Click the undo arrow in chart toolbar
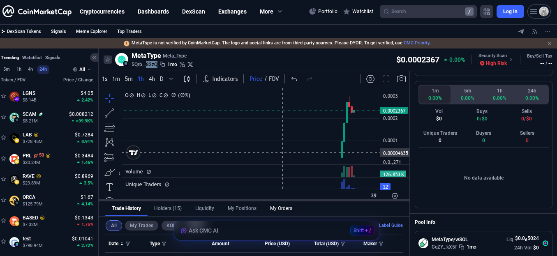 294,79
